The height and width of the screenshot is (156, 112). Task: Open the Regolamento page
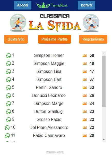coord(93,39)
